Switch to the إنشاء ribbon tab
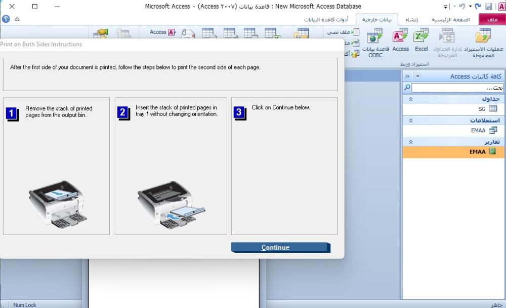Viewport: 506px width, 308px height. tap(411, 20)
